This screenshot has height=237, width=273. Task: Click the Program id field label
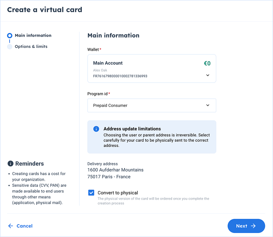coord(98,94)
